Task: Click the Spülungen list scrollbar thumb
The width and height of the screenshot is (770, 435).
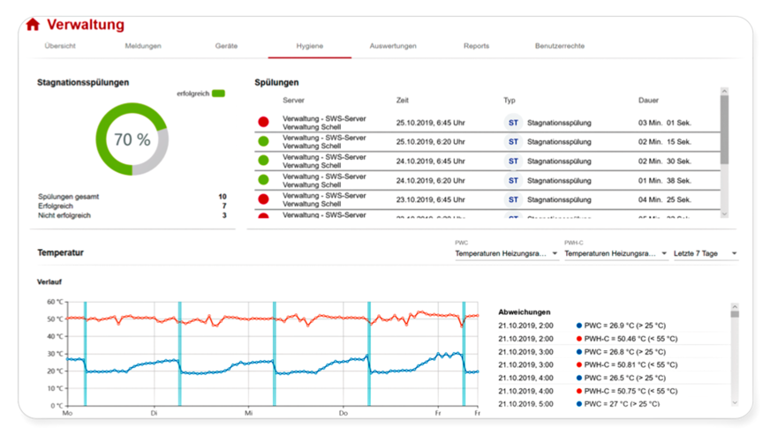Action: pyautogui.click(x=725, y=128)
